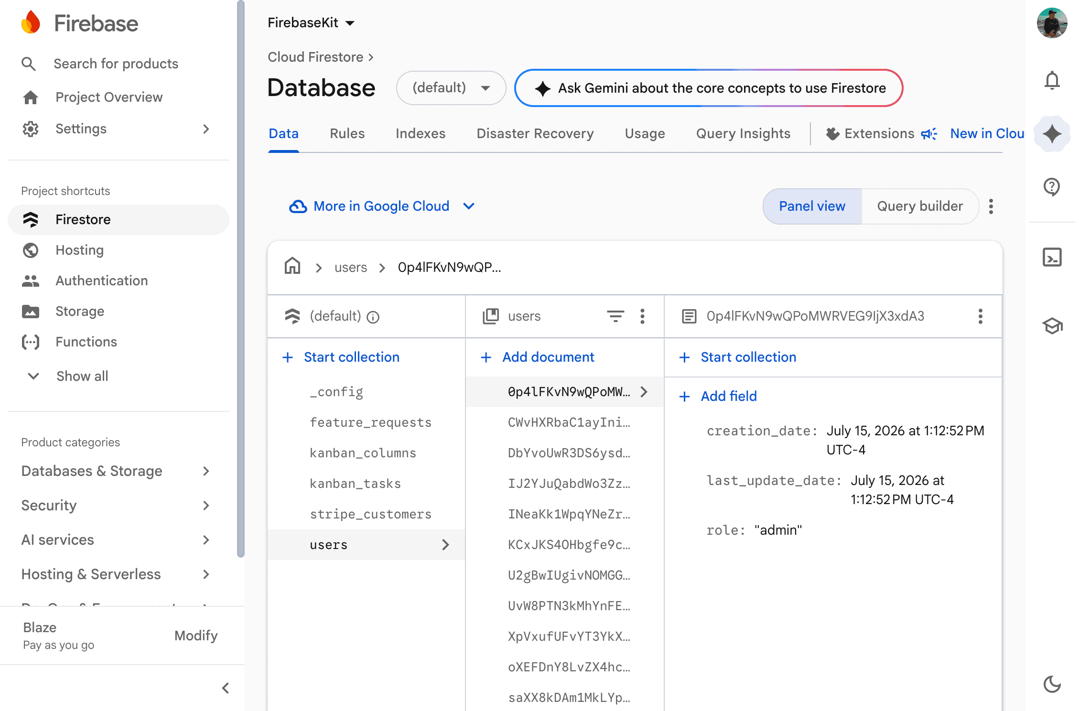
Task: Expand Security category
Action: pos(116,506)
